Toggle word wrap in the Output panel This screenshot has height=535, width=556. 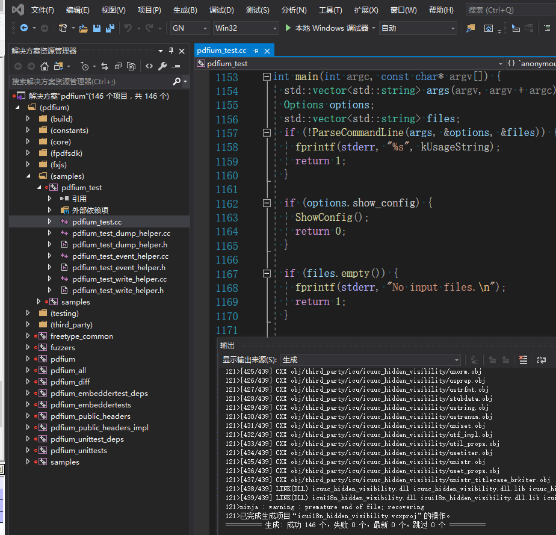coord(542,360)
